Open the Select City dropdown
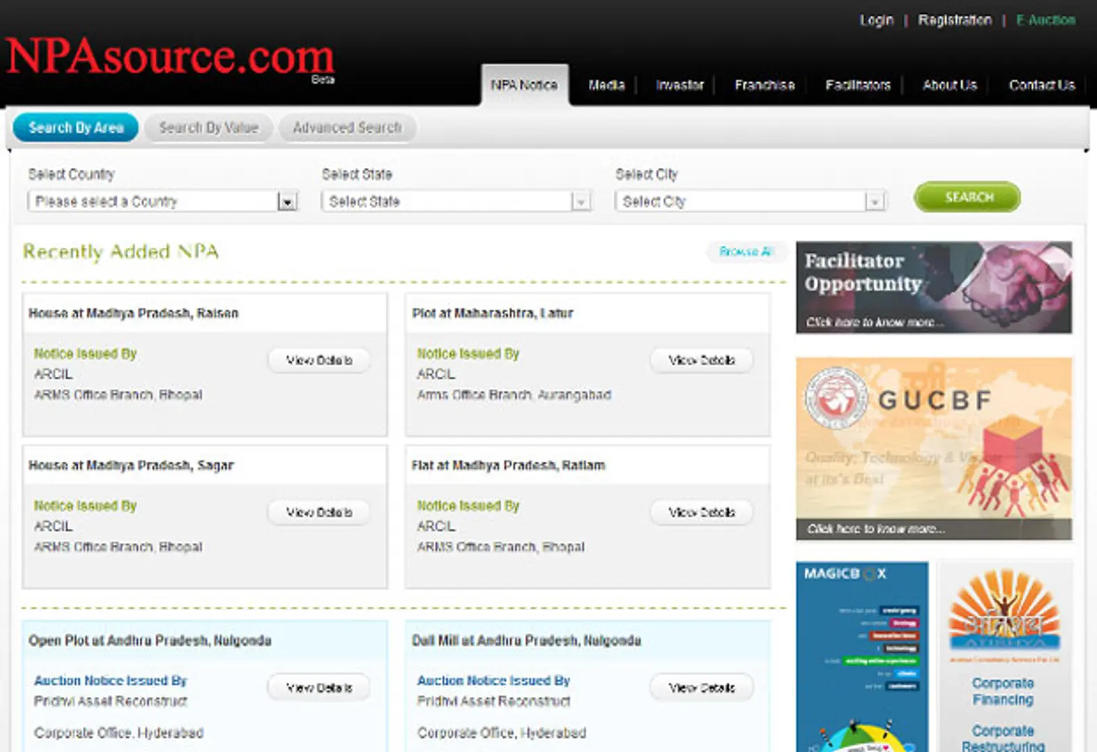Viewport: 1097px width, 752px height. (x=750, y=201)
